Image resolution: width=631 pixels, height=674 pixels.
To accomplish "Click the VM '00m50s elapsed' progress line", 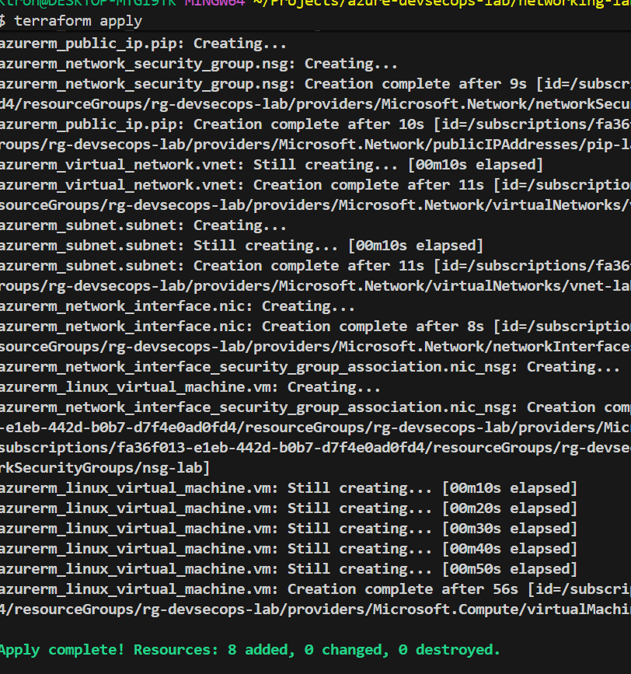I will point(288,569).
